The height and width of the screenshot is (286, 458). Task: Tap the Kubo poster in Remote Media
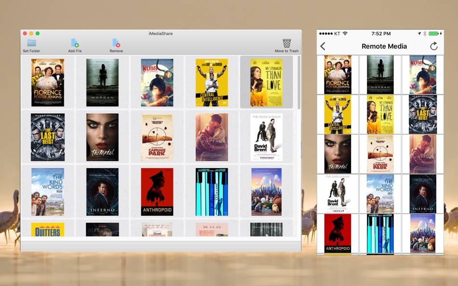point(423,75)
